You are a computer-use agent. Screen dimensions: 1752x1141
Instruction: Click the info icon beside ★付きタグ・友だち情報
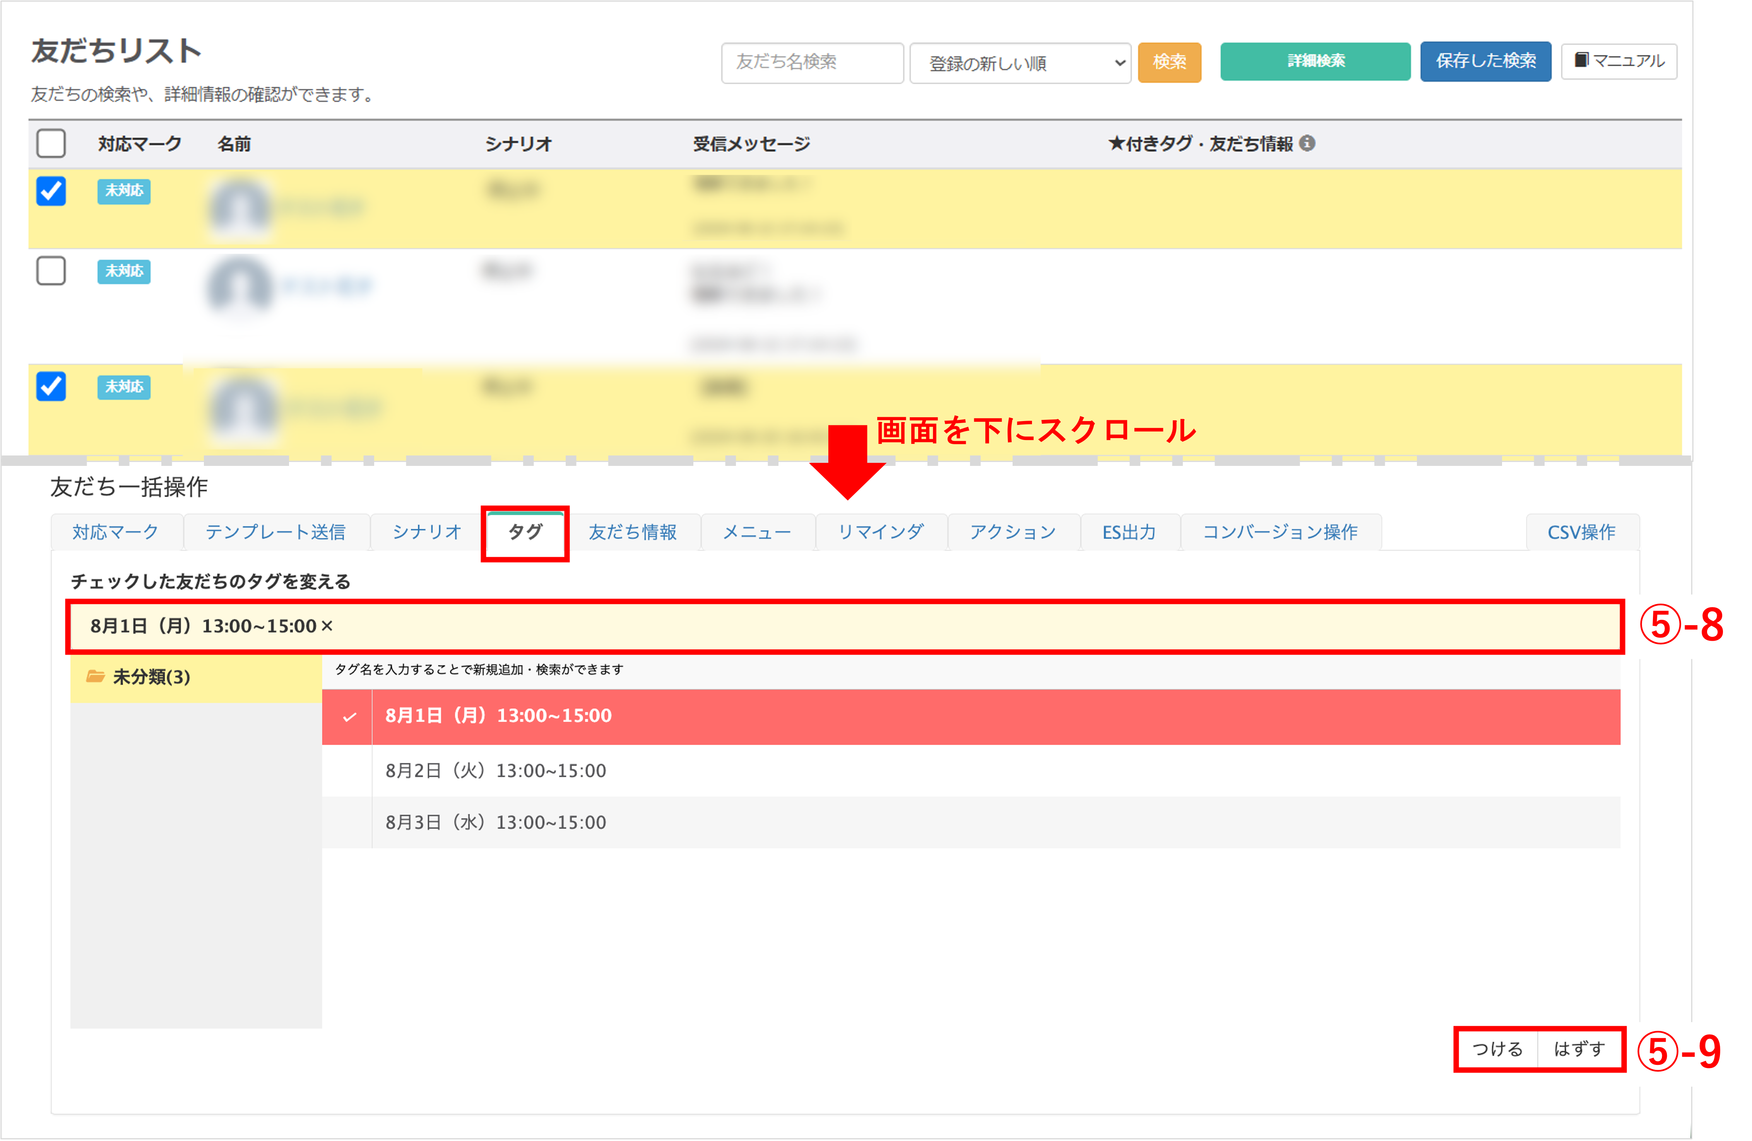click(1307, 143)
